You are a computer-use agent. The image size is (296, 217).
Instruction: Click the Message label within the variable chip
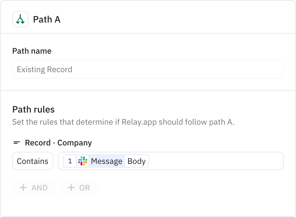(x=106, y=161)
